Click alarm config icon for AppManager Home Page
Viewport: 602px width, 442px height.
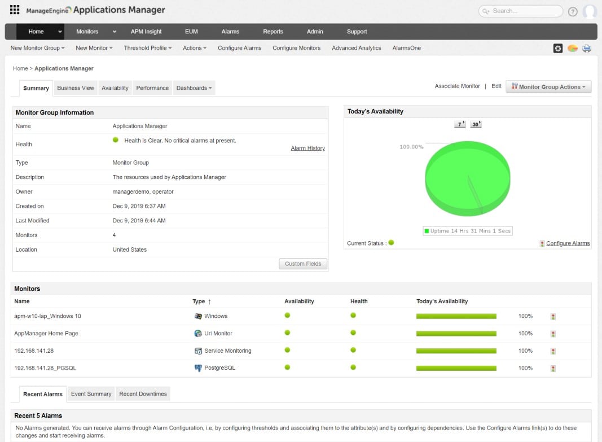553,334
